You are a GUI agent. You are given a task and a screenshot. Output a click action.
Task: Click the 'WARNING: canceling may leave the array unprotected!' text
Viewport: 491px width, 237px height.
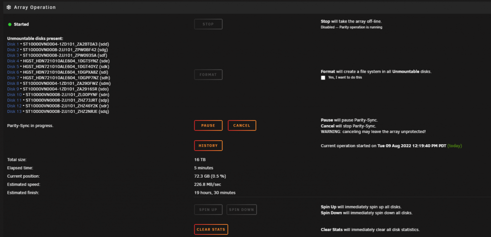[x=373, y=132]
